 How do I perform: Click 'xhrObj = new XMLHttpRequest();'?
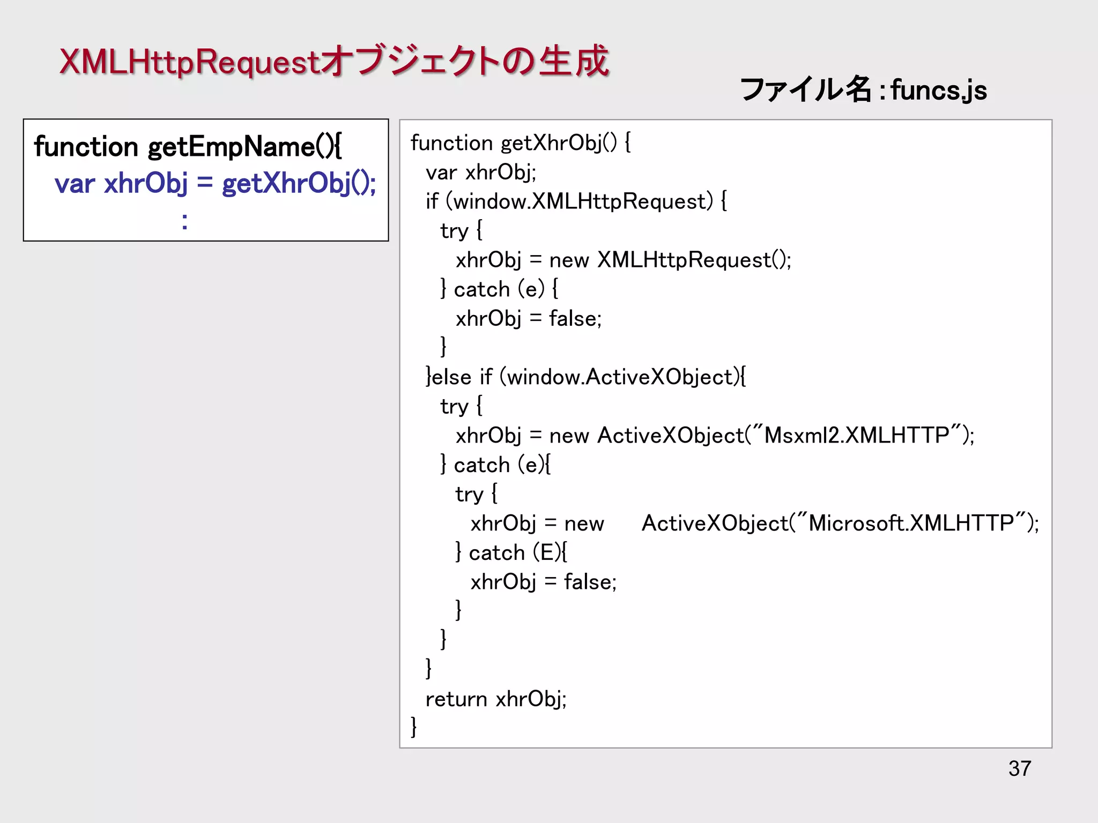(624, 260)
